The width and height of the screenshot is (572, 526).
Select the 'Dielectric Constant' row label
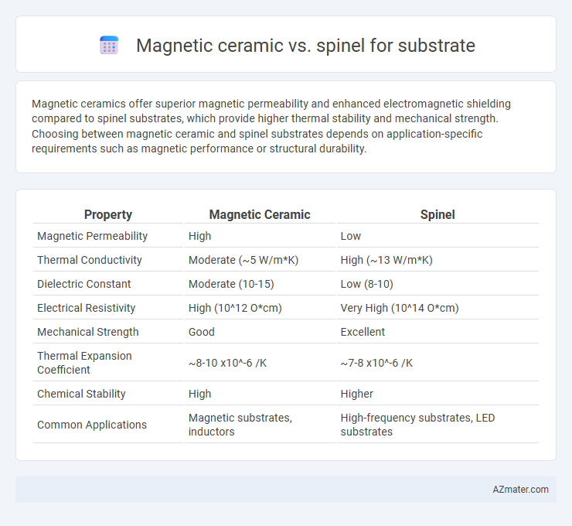tap(84, 284)
